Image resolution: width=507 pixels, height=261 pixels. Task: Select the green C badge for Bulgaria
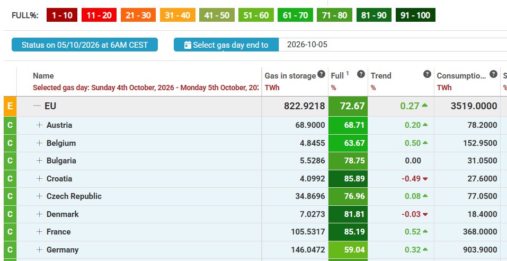[10, 161]
